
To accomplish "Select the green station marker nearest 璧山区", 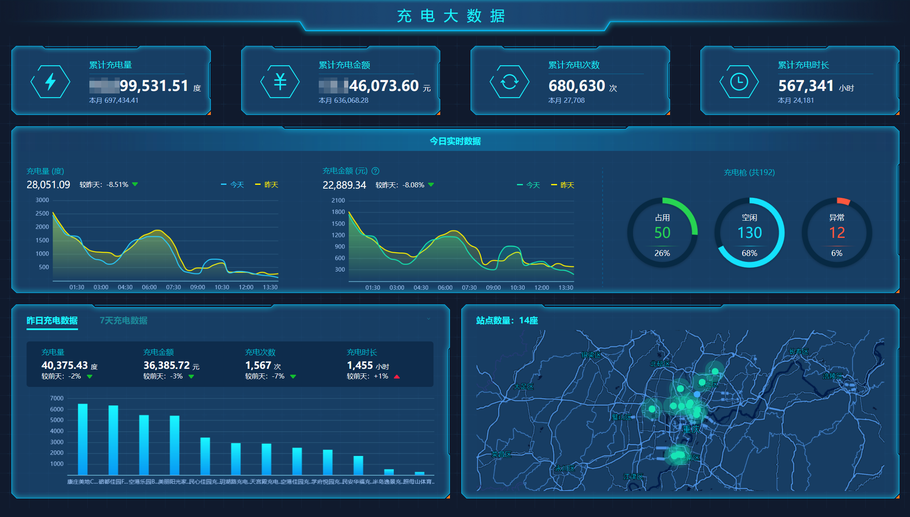I will tap(652, 409).
